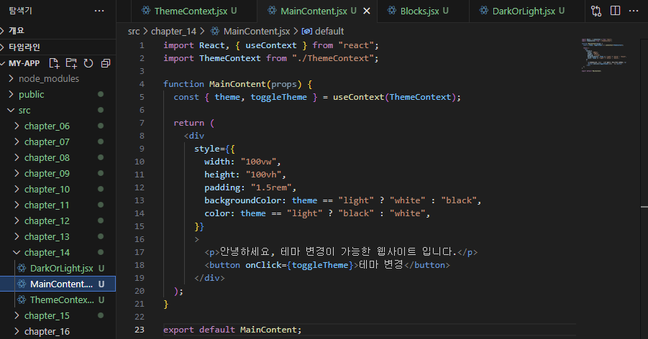Viewport: 648px width, 339px height.
Task: Click chapter_14 in the breadcrumb path
Action: click(173, 32)
